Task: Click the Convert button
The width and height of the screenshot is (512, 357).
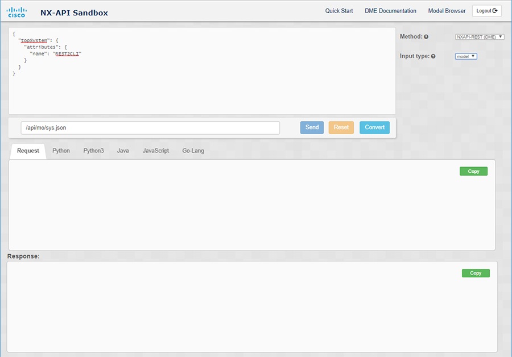Action: pyautogui.click(x=374, y=127)
